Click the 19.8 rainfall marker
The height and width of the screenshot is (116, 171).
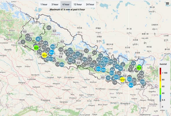point(52,47)
